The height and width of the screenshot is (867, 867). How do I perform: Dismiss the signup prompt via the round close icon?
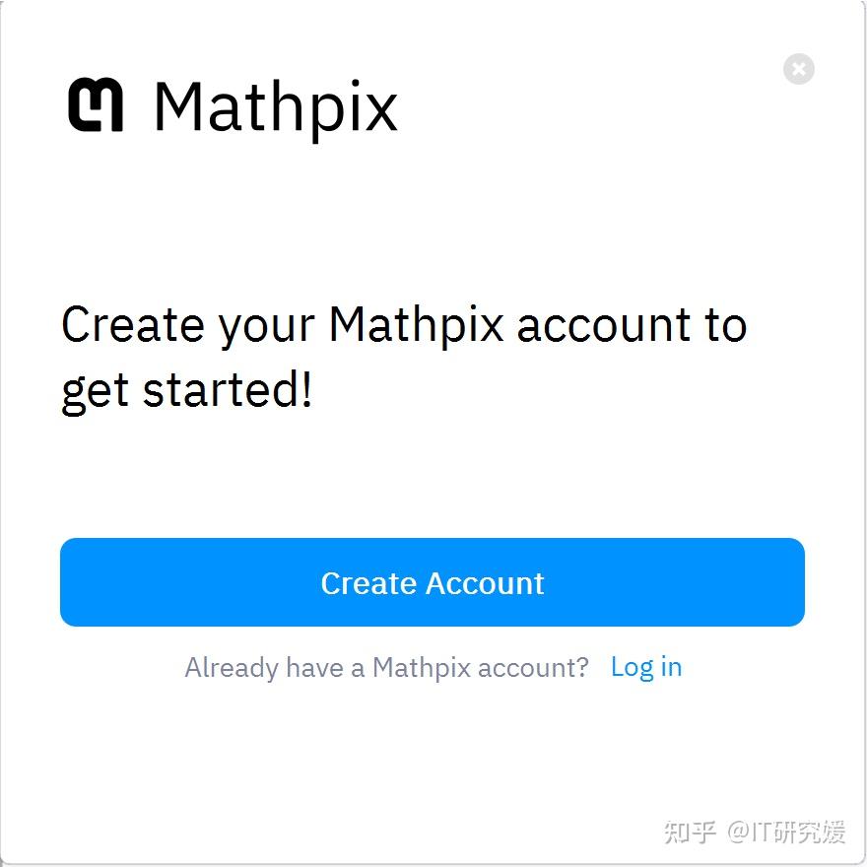point(798,69)
